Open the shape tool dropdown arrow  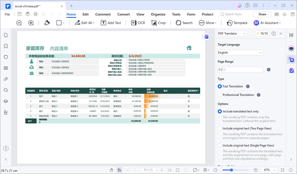[63, 23]
